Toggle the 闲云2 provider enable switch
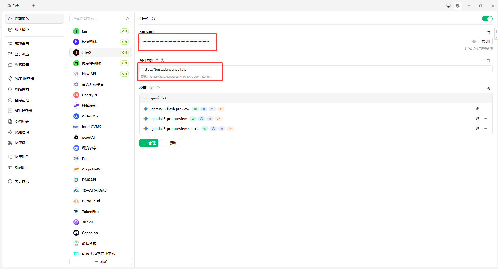 tap(487, 19)
